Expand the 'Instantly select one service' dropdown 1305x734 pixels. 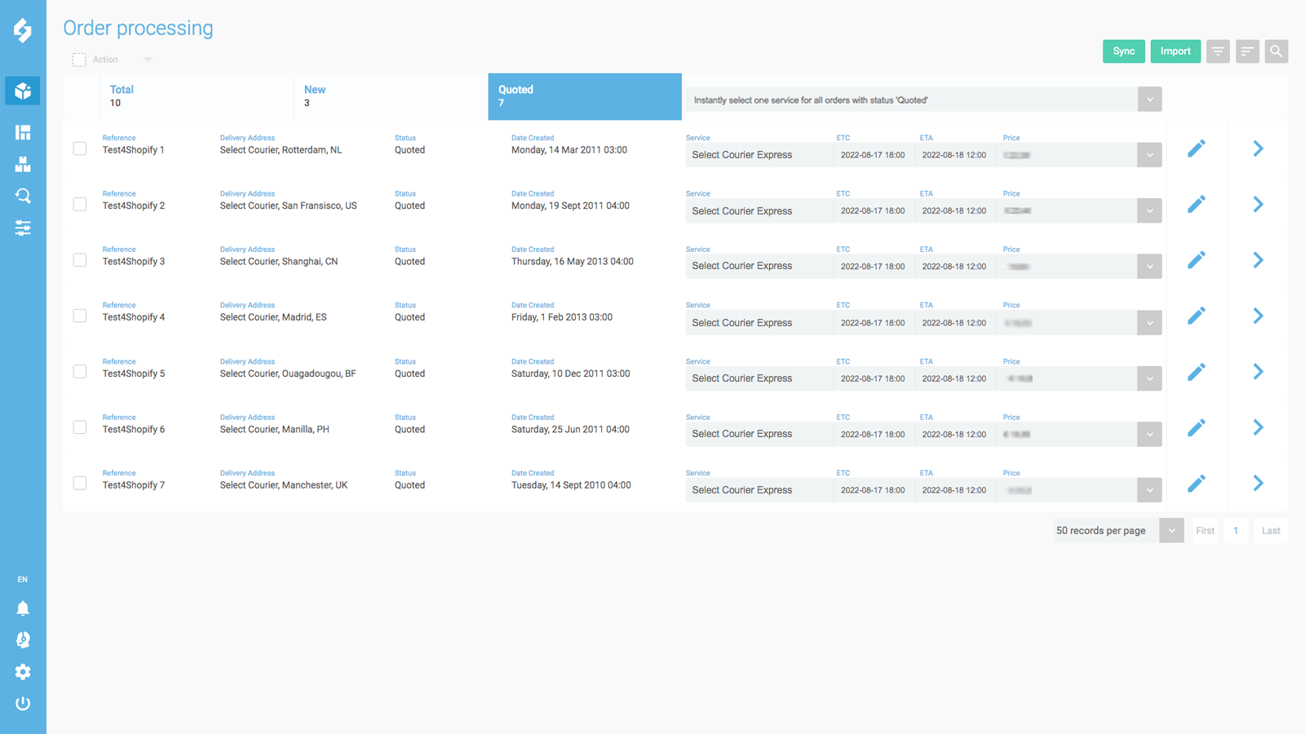(x=1149, y=99)
